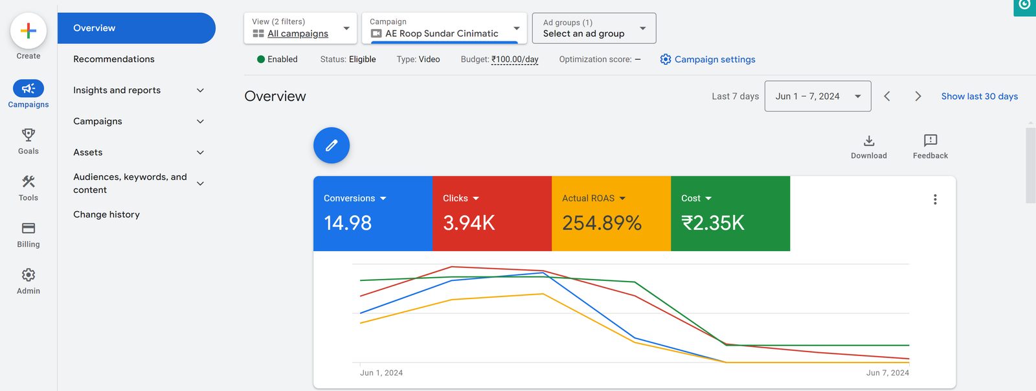Image resolution: width=1036 pixels, height=391 pixels.
Task: Download the overview report
Action: (869, 146)
